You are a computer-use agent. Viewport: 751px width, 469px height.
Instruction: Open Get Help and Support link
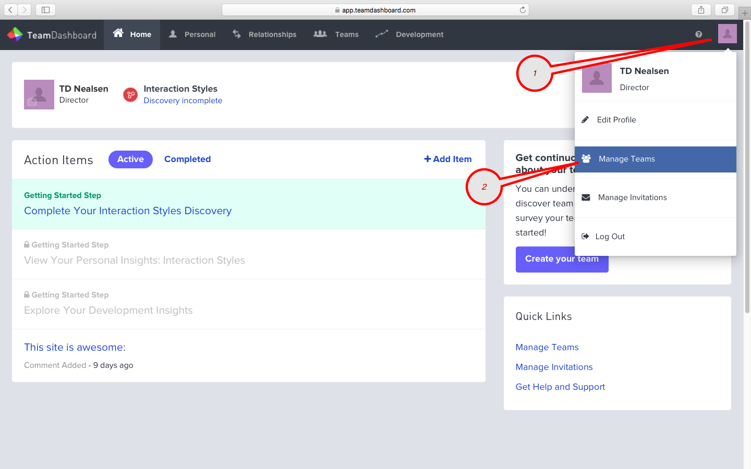coord(561,387)
